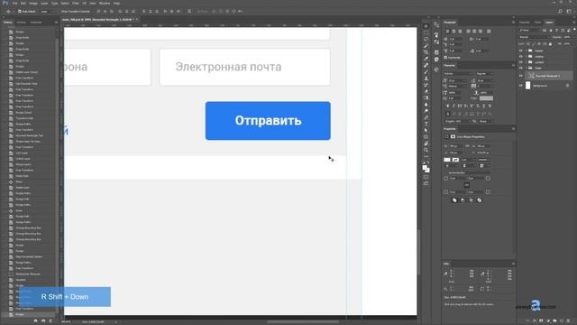The width and height of the screenshot is (577, 325).
Task: Open the Layer menu
Action: (x=44, y=4)
